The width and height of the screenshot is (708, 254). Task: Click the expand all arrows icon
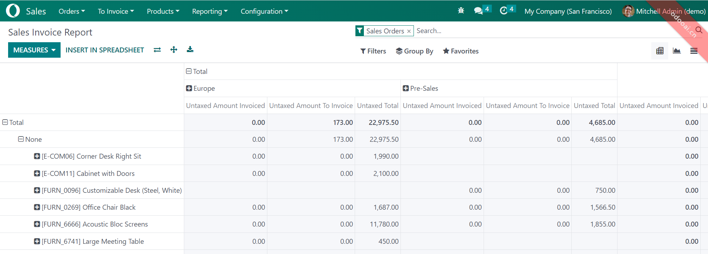(x=174, y=50)
